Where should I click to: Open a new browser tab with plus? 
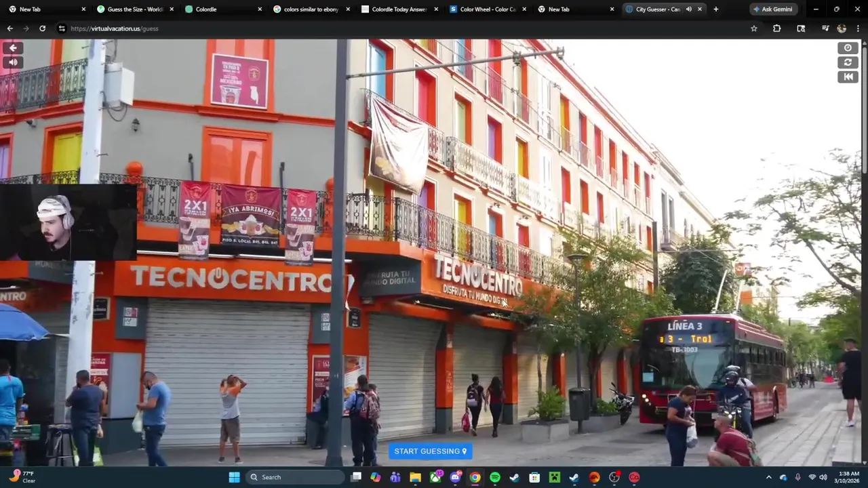click(x=716, y=9)
